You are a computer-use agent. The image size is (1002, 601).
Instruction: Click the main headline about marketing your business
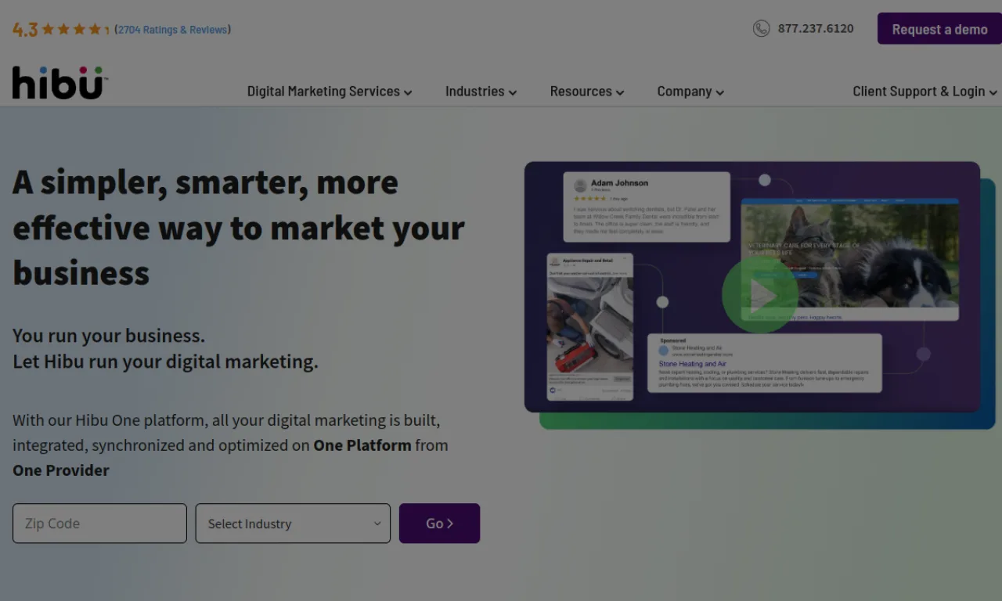(239, 228)
